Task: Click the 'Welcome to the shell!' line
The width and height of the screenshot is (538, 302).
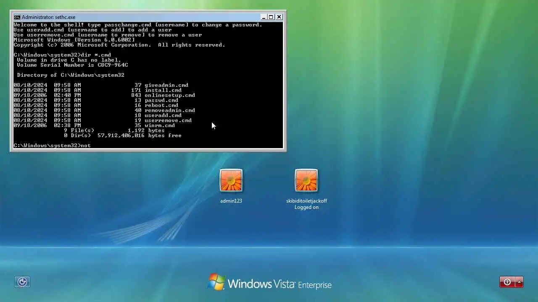Action: pos(138,25)
